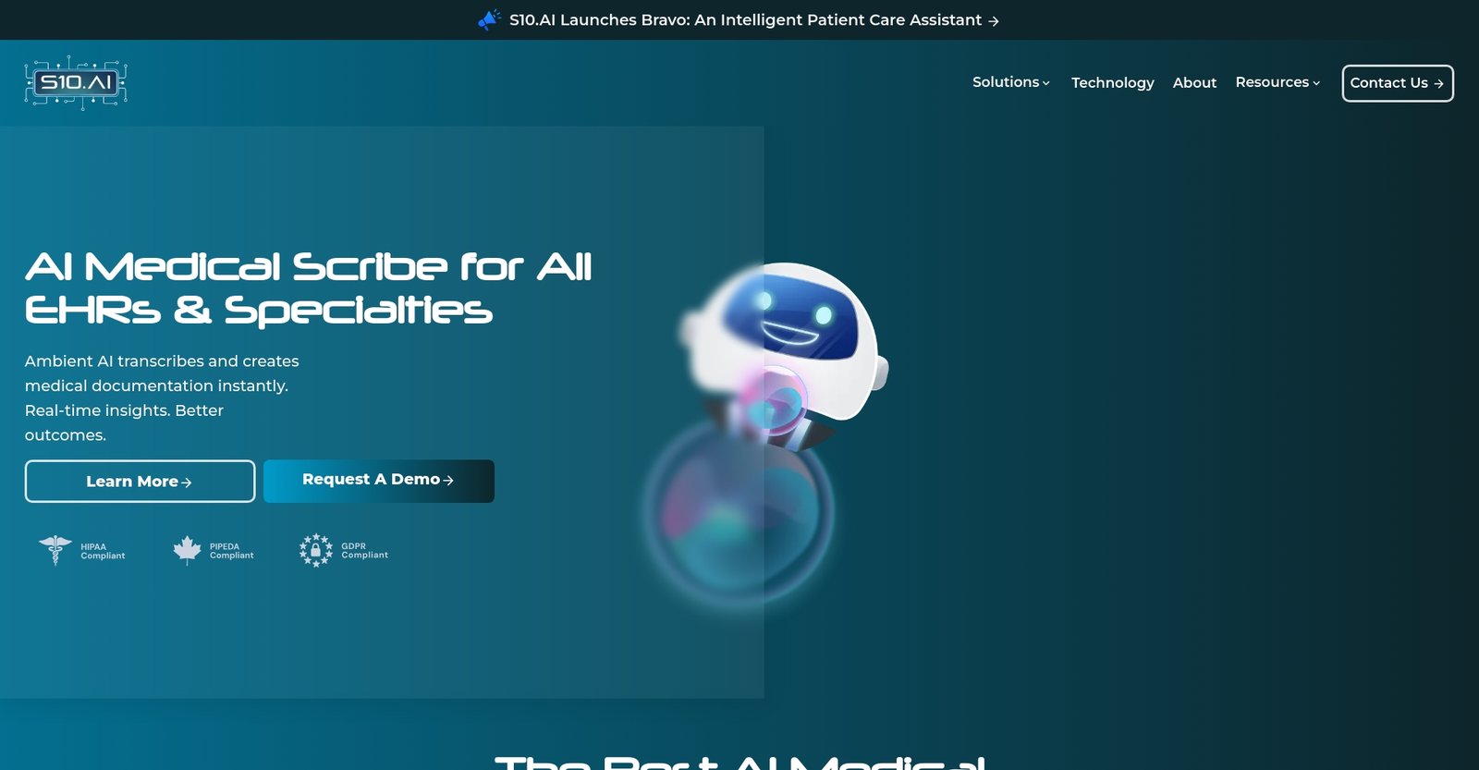The width and height of the screenshot is (1479, 770).
Task: Expand the Resources dropdown menu
Action: click(x=1277, y=82)
